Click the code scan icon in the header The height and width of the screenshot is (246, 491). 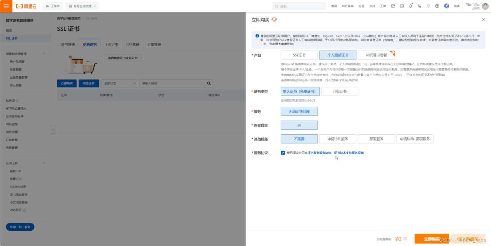click(x=393, y=6)
